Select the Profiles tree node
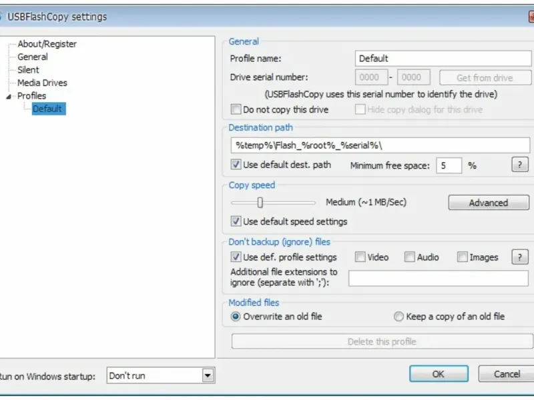 coord(31,95)
